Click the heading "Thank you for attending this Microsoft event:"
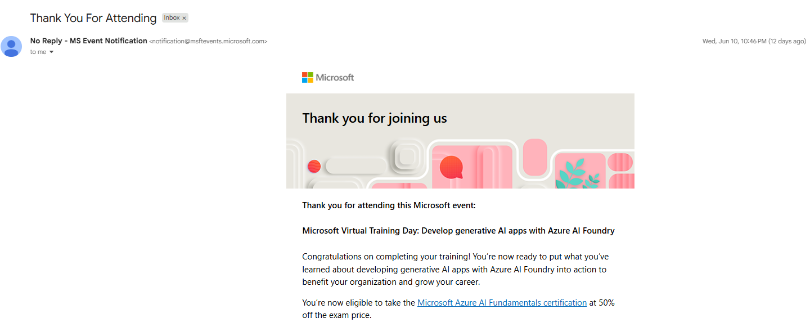Screen dimensions: 810x327 (x=389, y=205)
